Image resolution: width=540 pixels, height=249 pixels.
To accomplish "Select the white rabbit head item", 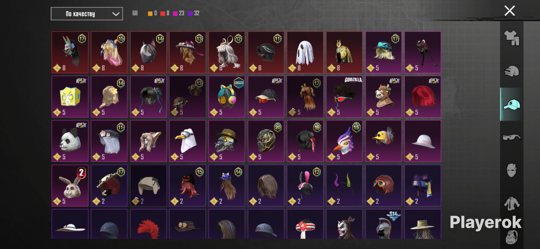I will 70,185.
